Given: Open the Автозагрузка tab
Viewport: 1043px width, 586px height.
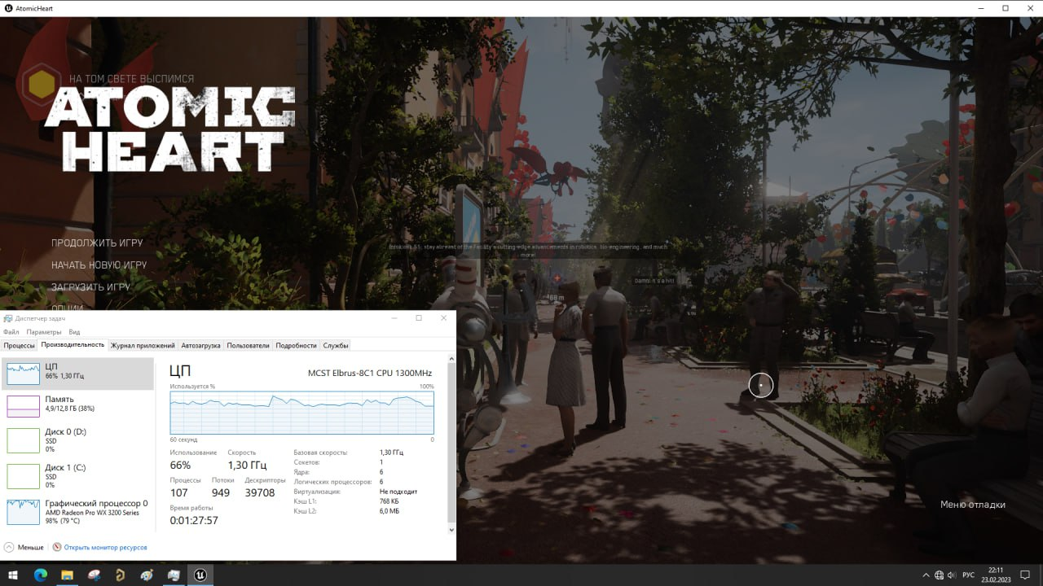Looking at the screenshot, I should pos(201,345).
